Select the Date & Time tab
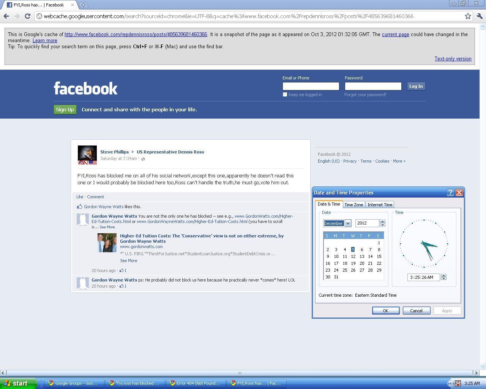The height and width of the screenshot is (389, 486). pos(329,204)
